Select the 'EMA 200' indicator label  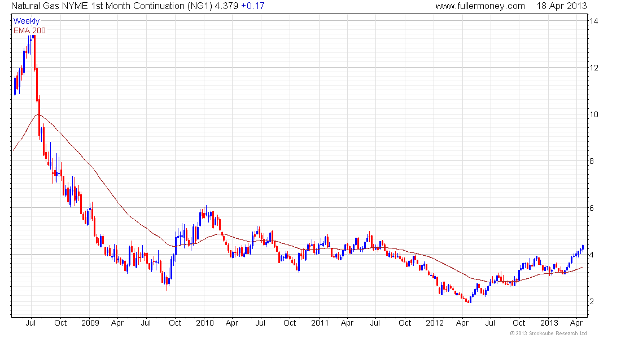click(x=29, y=30)
